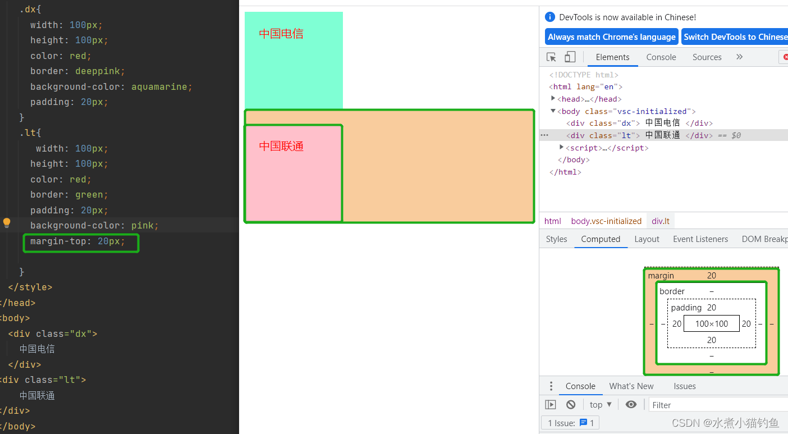This screenshot has width=788, height=434.
Task: Show the console sidebar panel
Action: click(x=551, y=404)
